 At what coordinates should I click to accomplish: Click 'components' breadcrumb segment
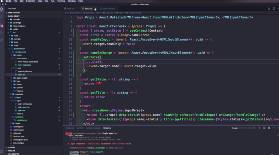88,13
